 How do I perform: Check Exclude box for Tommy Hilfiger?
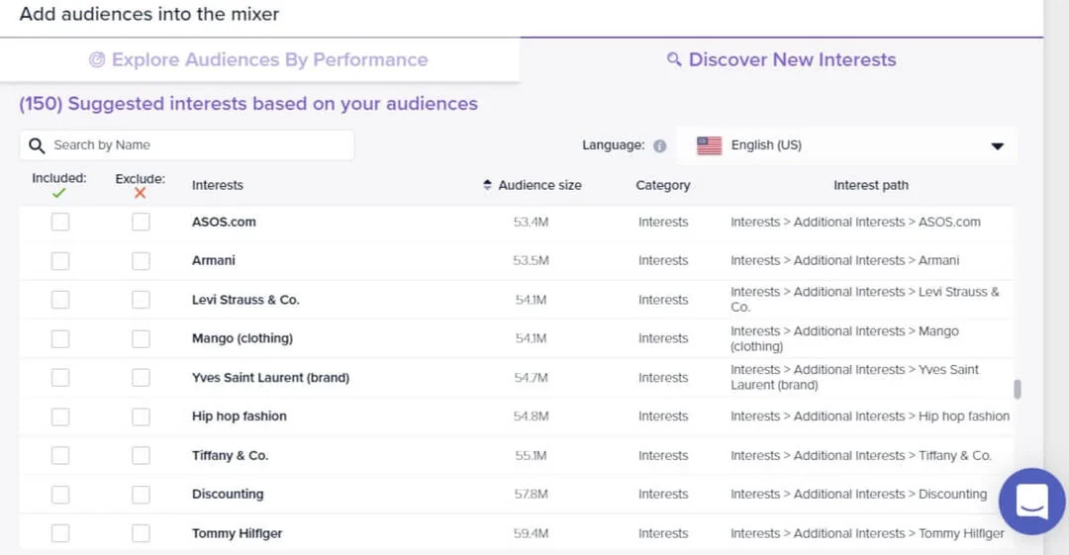141,532
